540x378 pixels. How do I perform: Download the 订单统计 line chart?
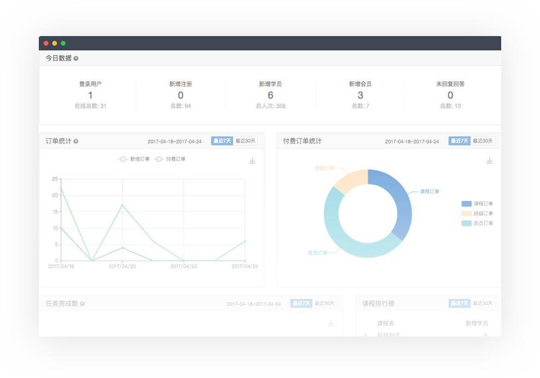coord(253,161)
